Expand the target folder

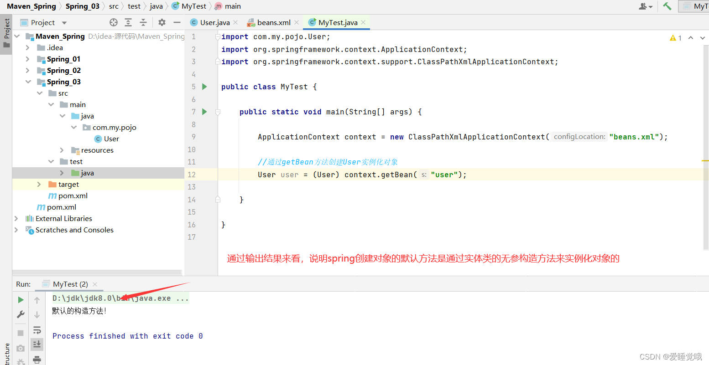point(39,184)
